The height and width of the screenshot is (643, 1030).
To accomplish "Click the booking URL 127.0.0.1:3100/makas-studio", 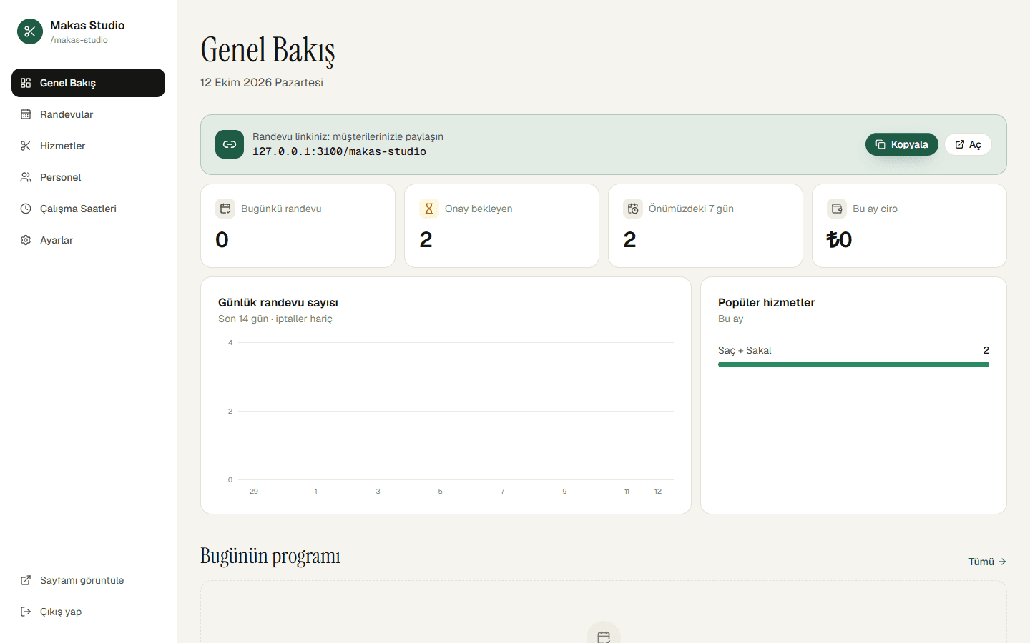I will tap(339, 151).
